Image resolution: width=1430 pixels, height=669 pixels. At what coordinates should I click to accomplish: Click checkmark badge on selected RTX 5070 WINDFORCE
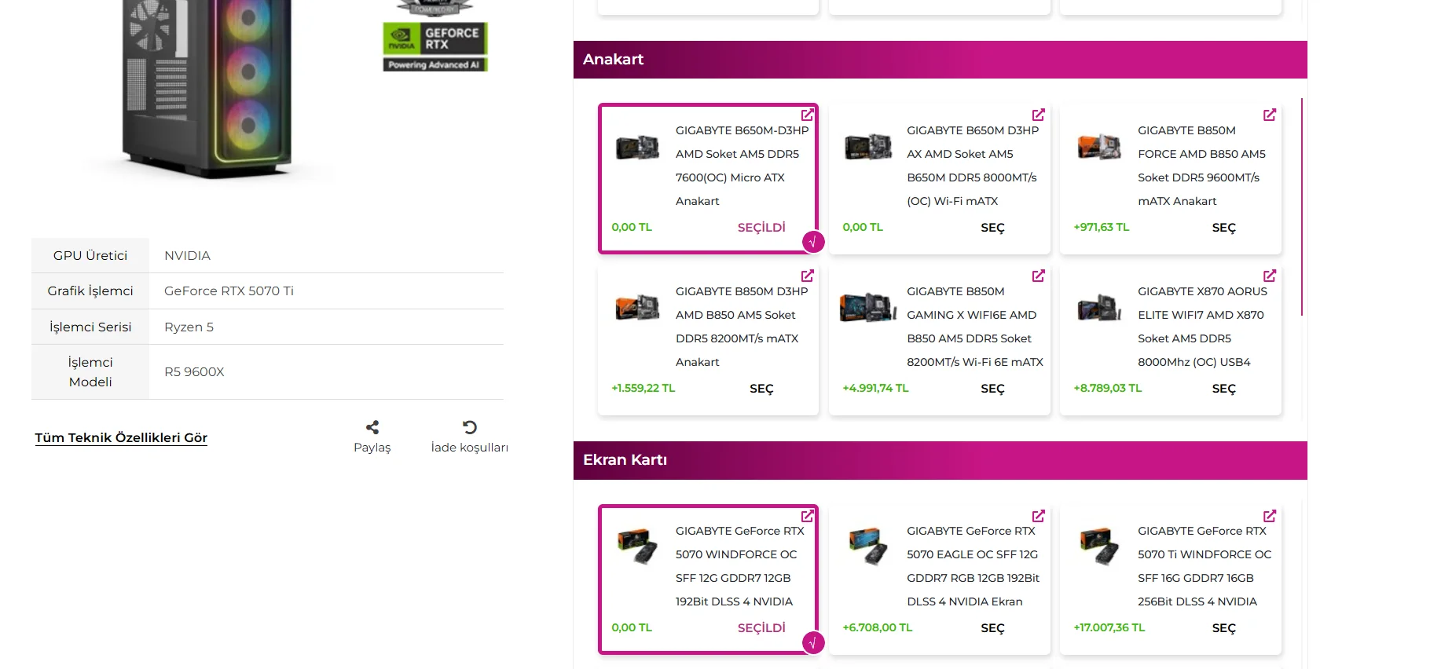tap(813, 642)
